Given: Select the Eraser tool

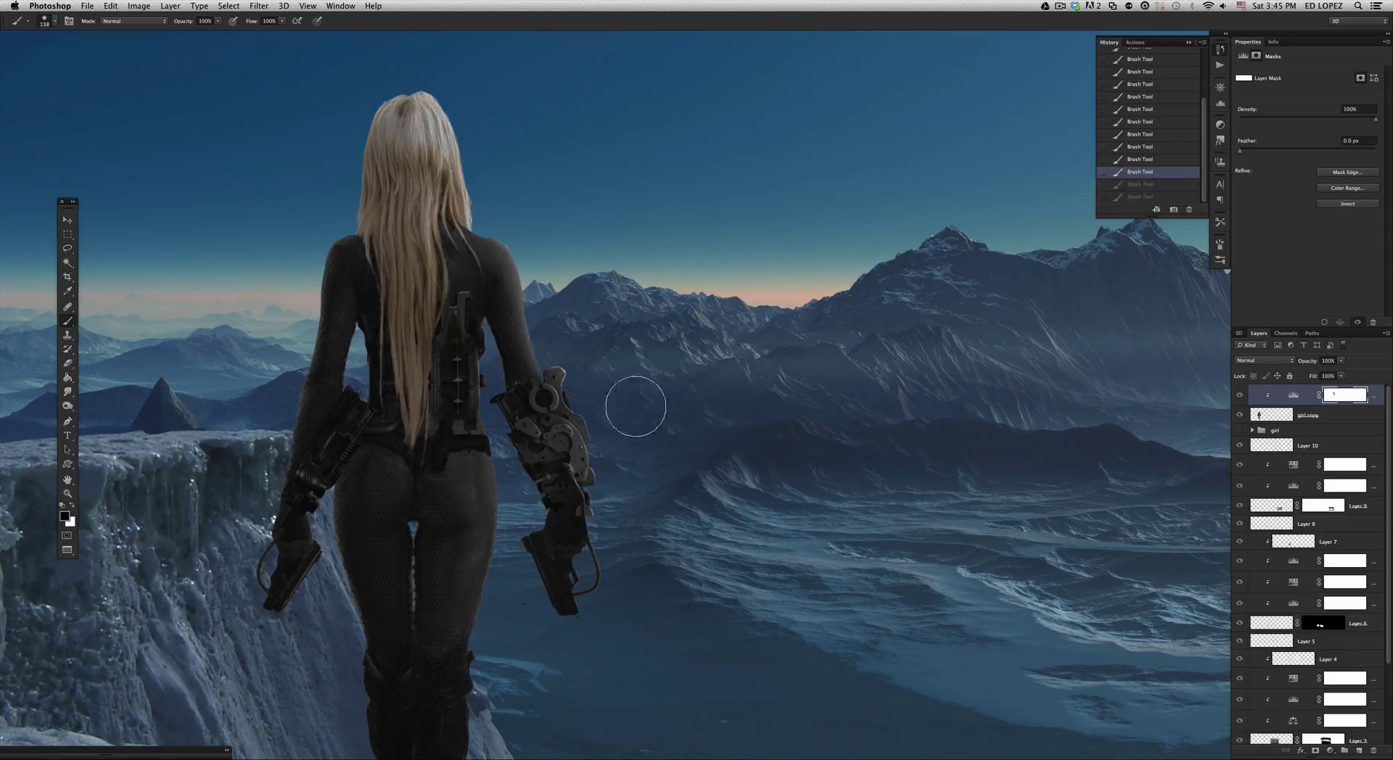Looking at the screenshot, I should [67, 363].
